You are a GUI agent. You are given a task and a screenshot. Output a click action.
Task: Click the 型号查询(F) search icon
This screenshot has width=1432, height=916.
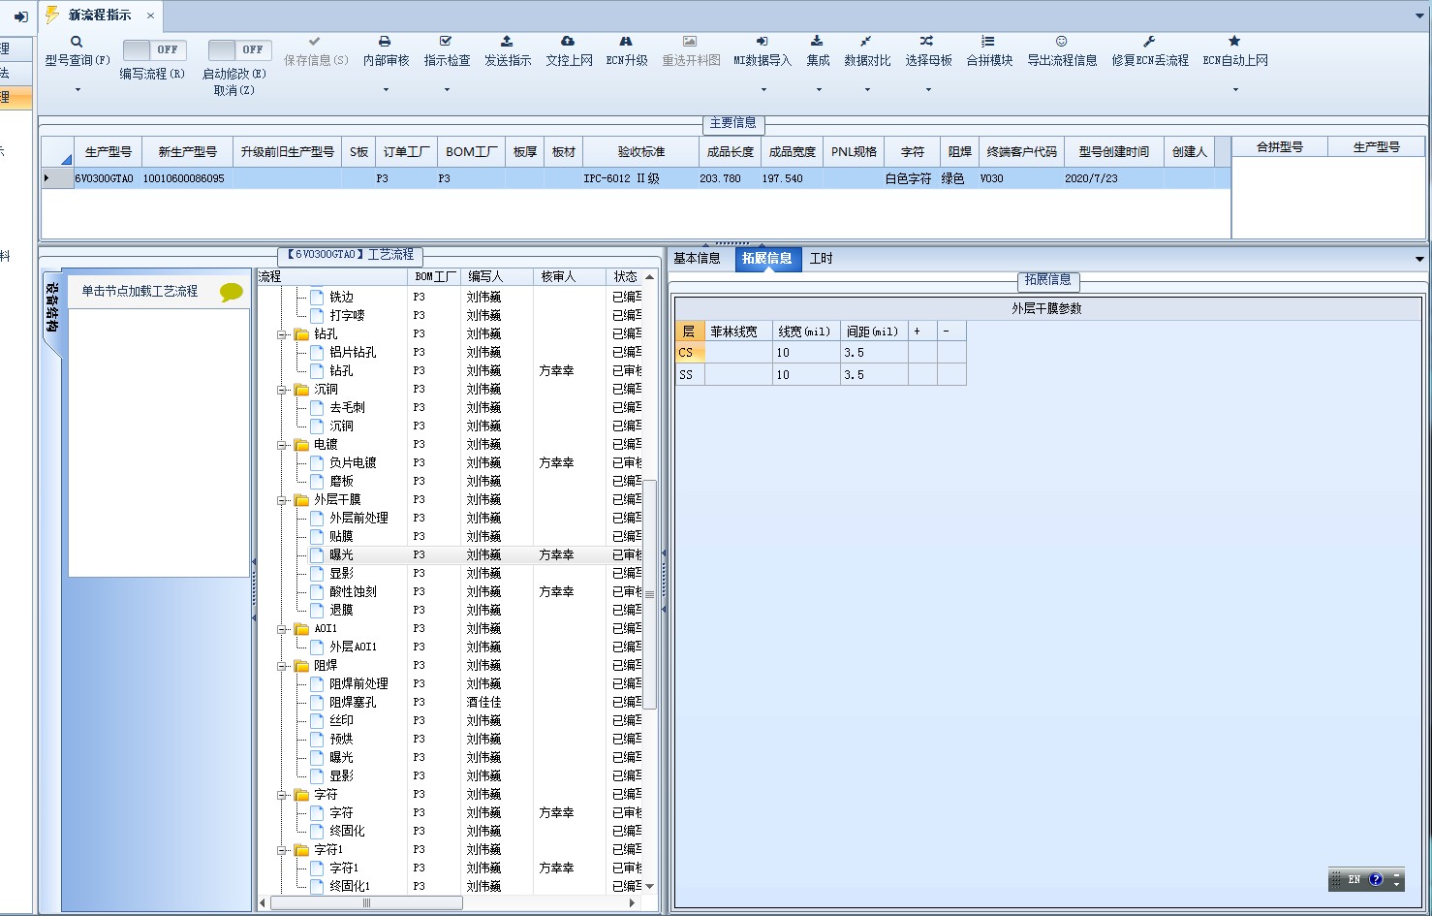click(77, 42)
